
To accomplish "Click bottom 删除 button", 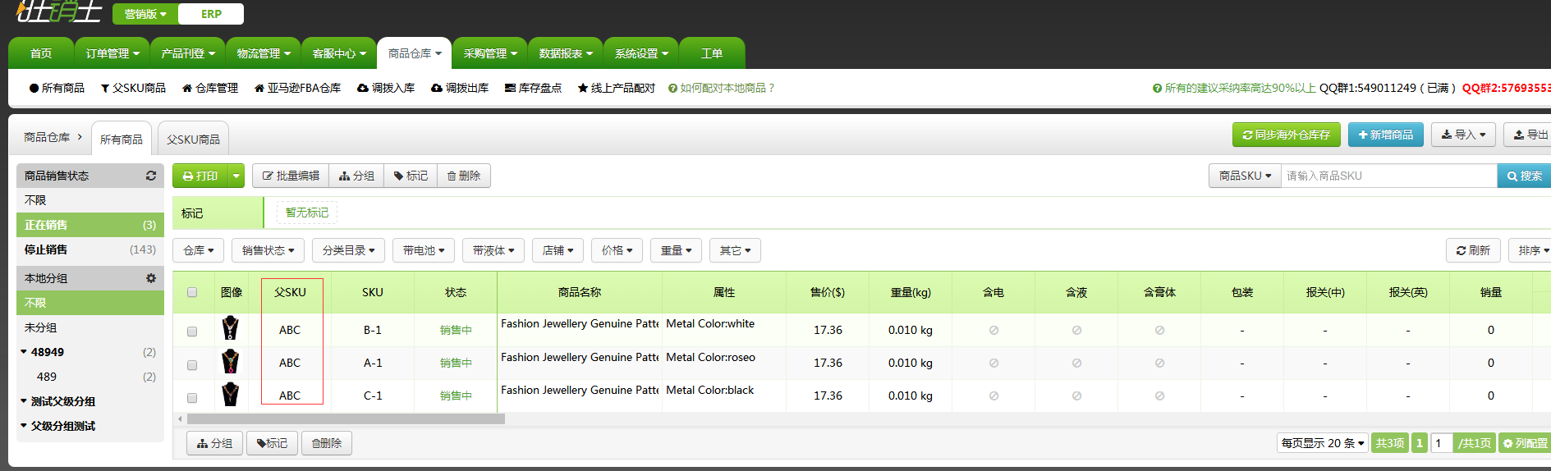I will coord(327,443).
